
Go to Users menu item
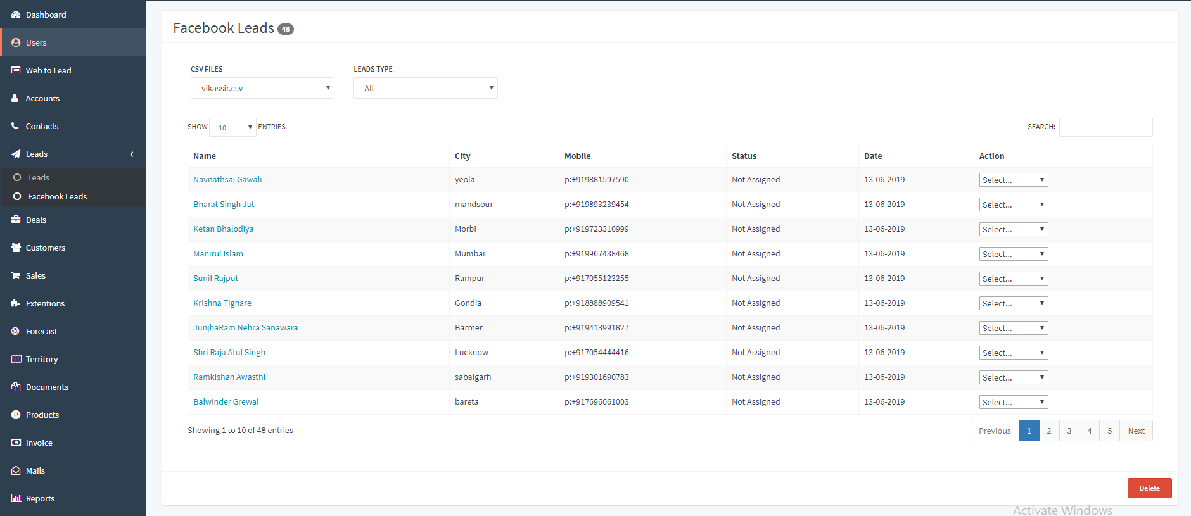point(73,42)
